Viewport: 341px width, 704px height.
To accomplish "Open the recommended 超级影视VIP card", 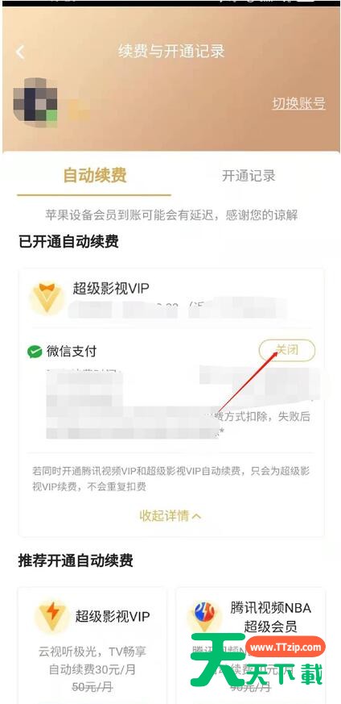I will 92,646.
